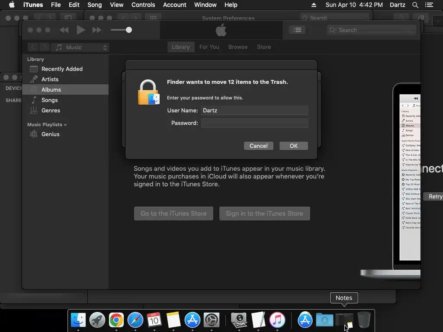Click the iTunes search field
Viewport: 443px width, 332px height.
click(372, 30)
